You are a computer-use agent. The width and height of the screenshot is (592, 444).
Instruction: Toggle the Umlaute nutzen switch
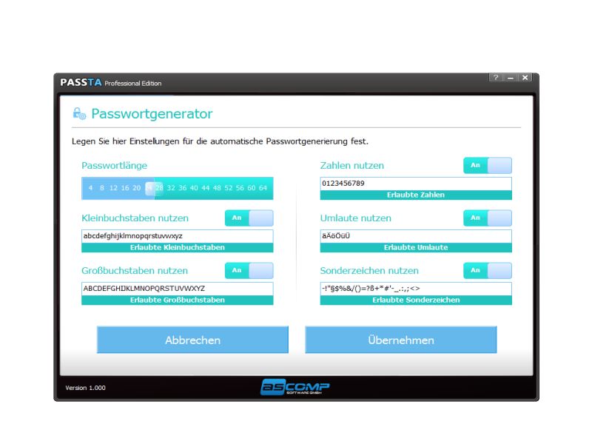coord(488,218)
